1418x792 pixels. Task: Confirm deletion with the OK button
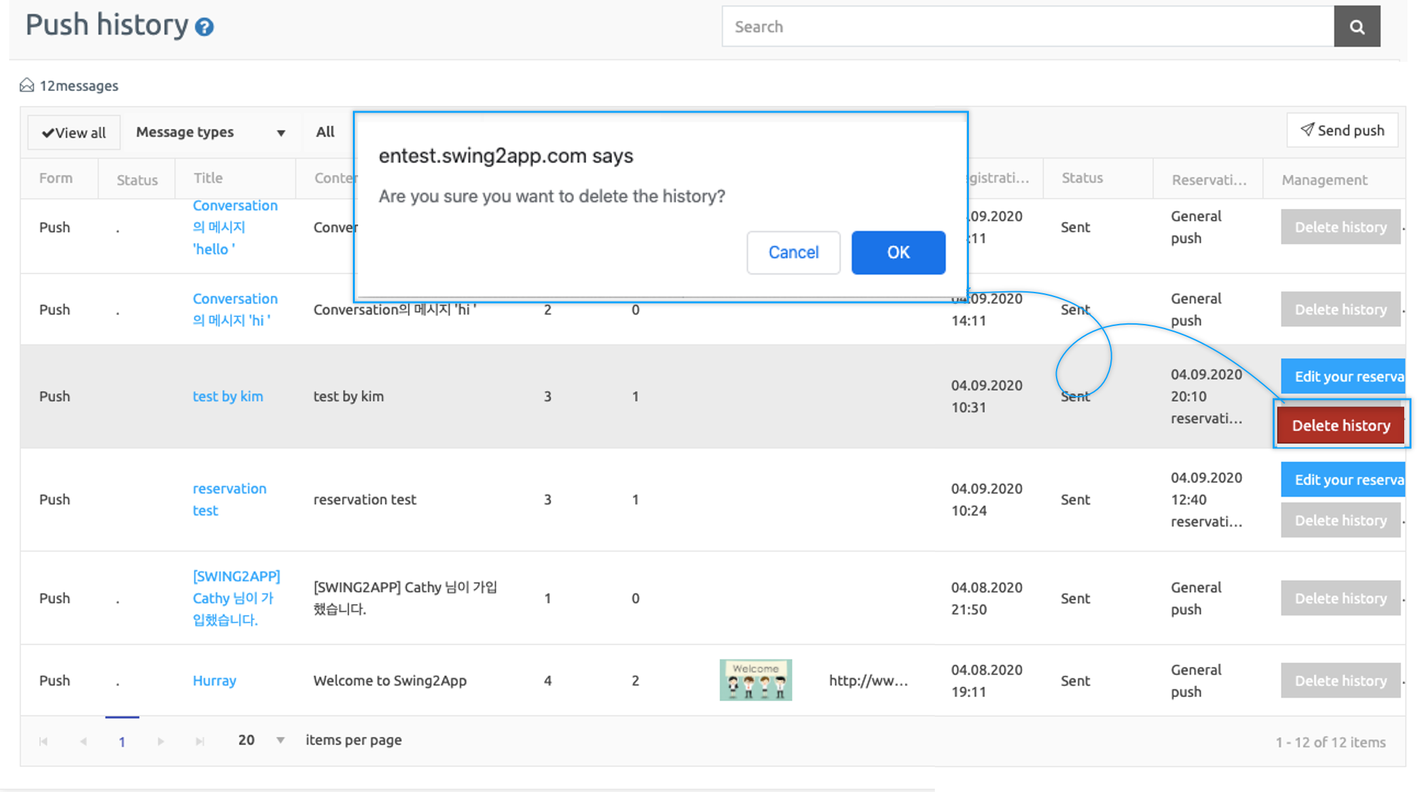[898, 253]
